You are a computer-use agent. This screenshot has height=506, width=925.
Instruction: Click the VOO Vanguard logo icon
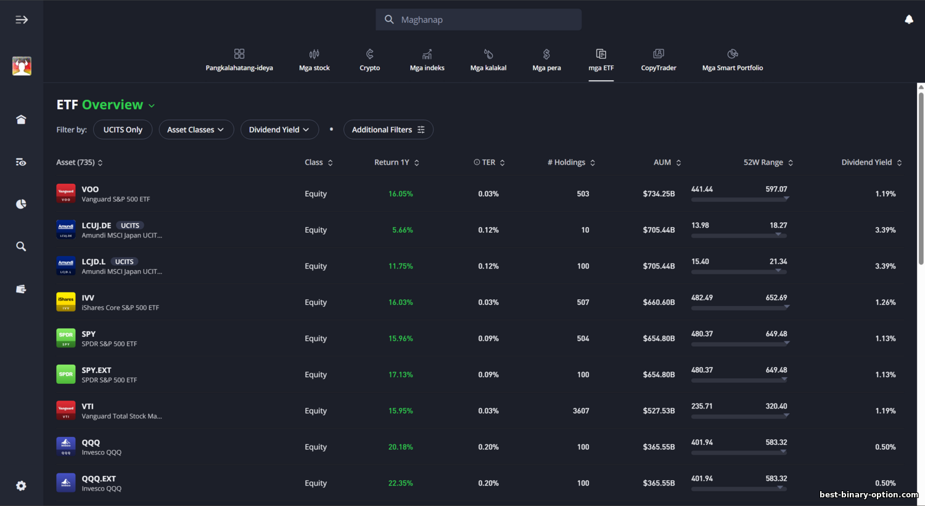(x=66, y=194)
